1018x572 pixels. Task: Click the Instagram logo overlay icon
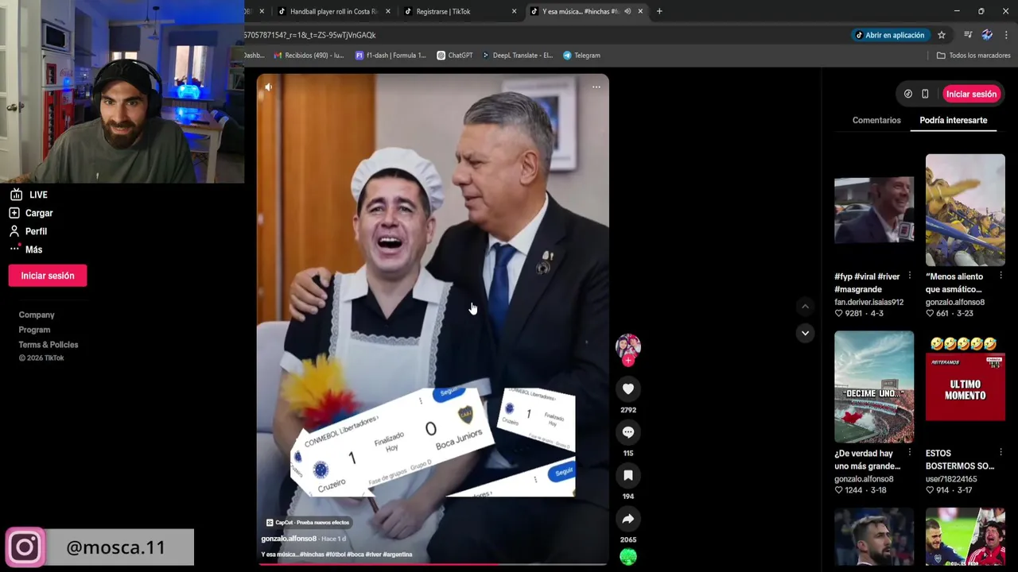[x=25, y=547]
